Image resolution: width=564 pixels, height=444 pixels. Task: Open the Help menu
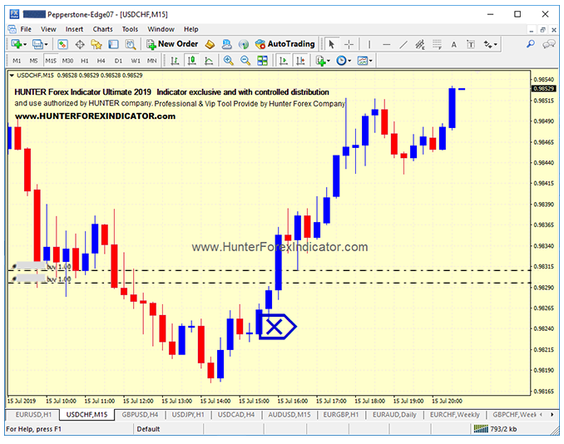(191, 29)
